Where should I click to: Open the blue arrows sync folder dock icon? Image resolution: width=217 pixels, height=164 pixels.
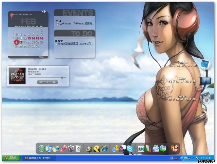click(156, 149)
